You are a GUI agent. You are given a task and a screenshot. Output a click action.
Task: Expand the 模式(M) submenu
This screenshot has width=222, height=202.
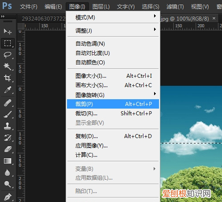click(113, 17)
